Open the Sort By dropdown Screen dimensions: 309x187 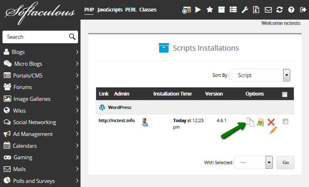coord(261,75)
